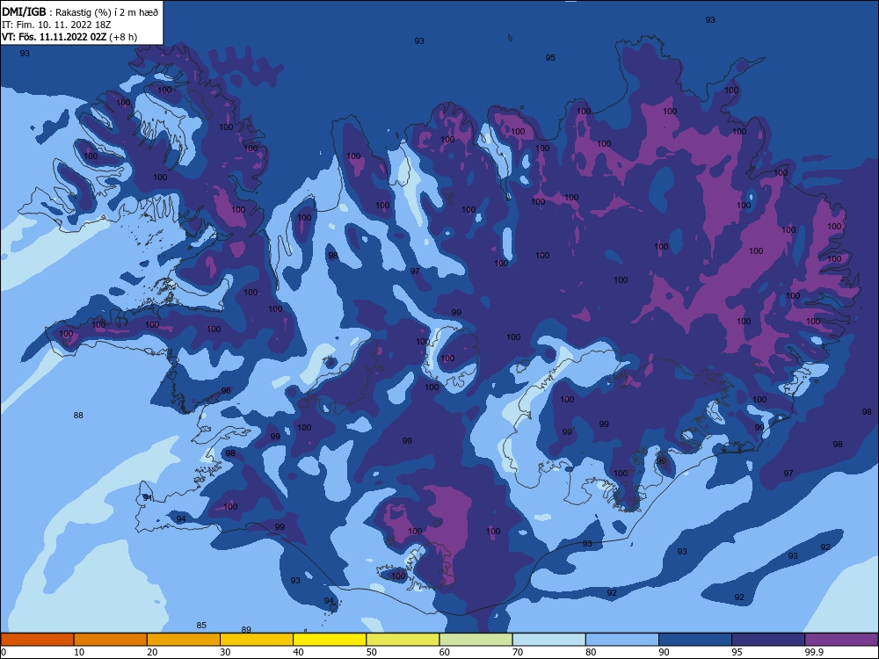The height and width of the screenshot is (659, 879).
Task: Click the sky blue 80–90 legend swatch
Action: click(x=622, y=640)
